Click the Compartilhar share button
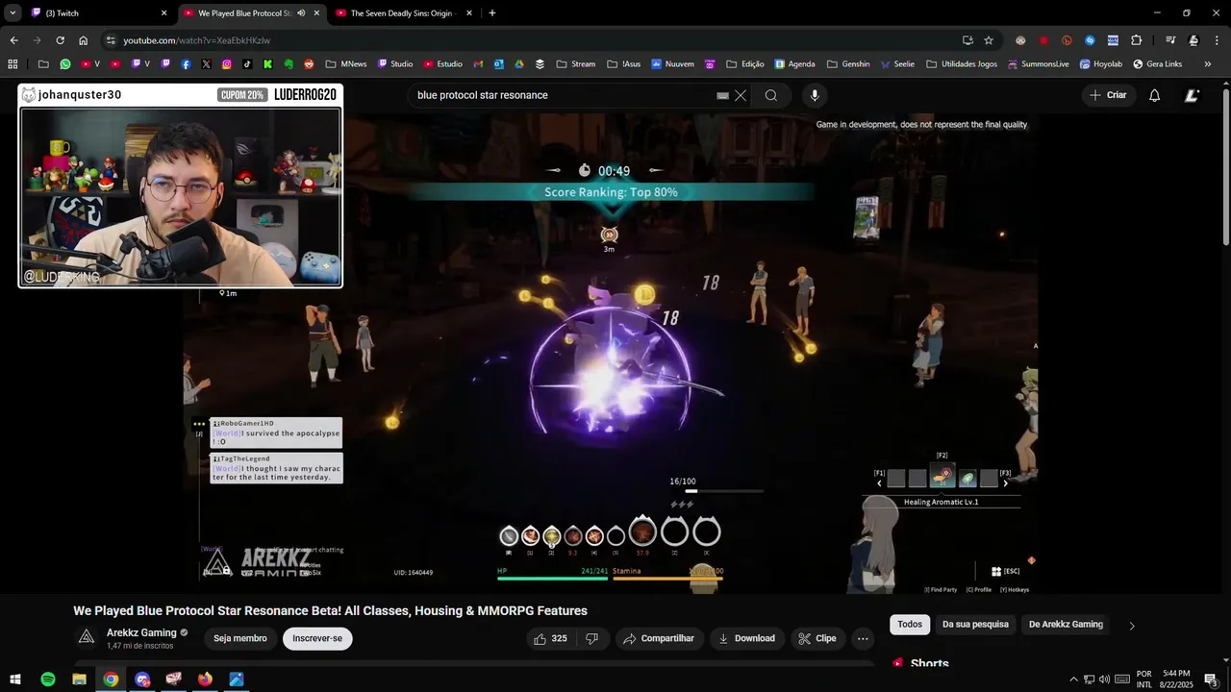1231x692 pixels. [659, 638]
